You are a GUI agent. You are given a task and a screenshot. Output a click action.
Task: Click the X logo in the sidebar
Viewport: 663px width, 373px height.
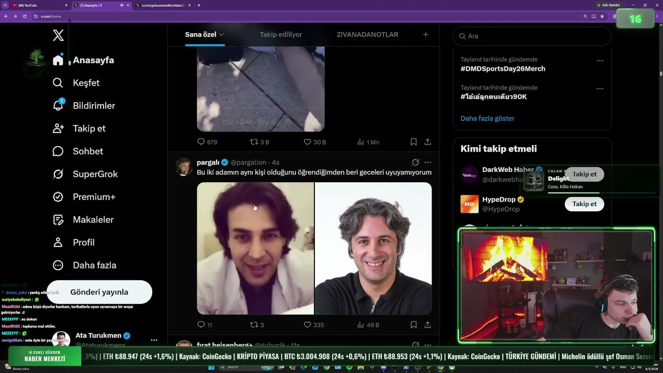coord(58,35)
